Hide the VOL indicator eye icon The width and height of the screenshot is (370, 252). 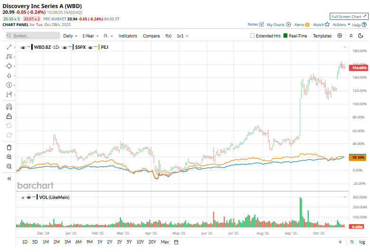click(x=28, y=198)
